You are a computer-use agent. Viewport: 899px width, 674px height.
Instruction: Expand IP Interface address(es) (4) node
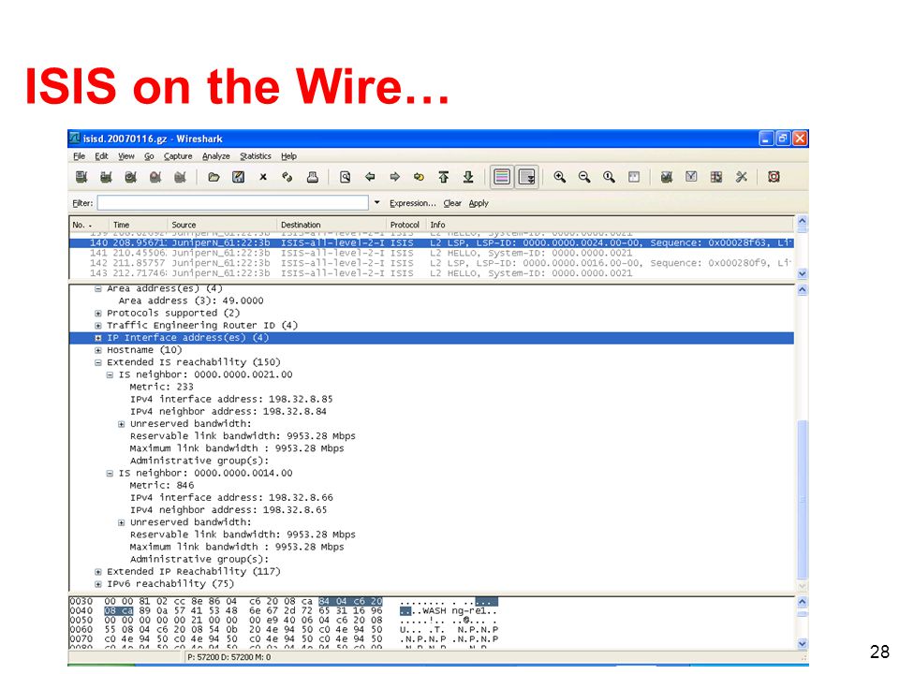pos(98,338)
